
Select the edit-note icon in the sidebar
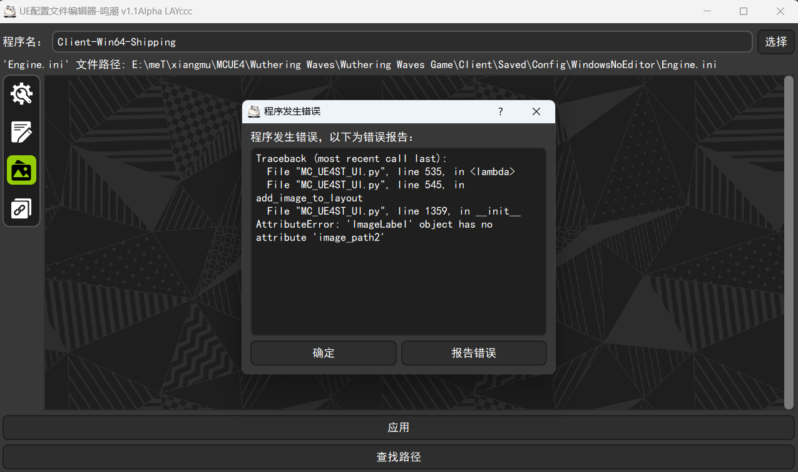21,132
